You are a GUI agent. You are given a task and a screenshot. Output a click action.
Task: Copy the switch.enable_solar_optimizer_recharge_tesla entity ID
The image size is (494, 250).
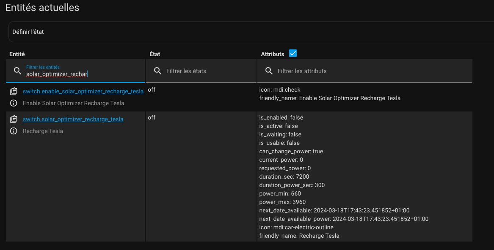(x=14, y=91)
